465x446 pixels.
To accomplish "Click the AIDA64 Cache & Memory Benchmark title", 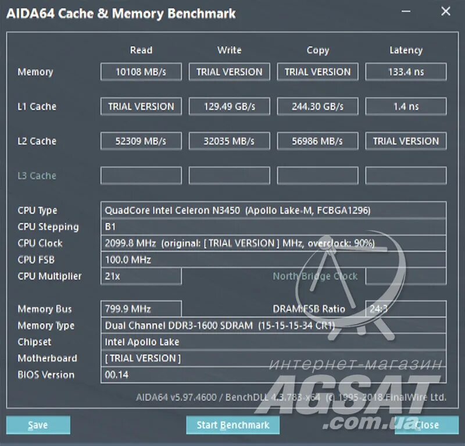I will pos(121,13).
